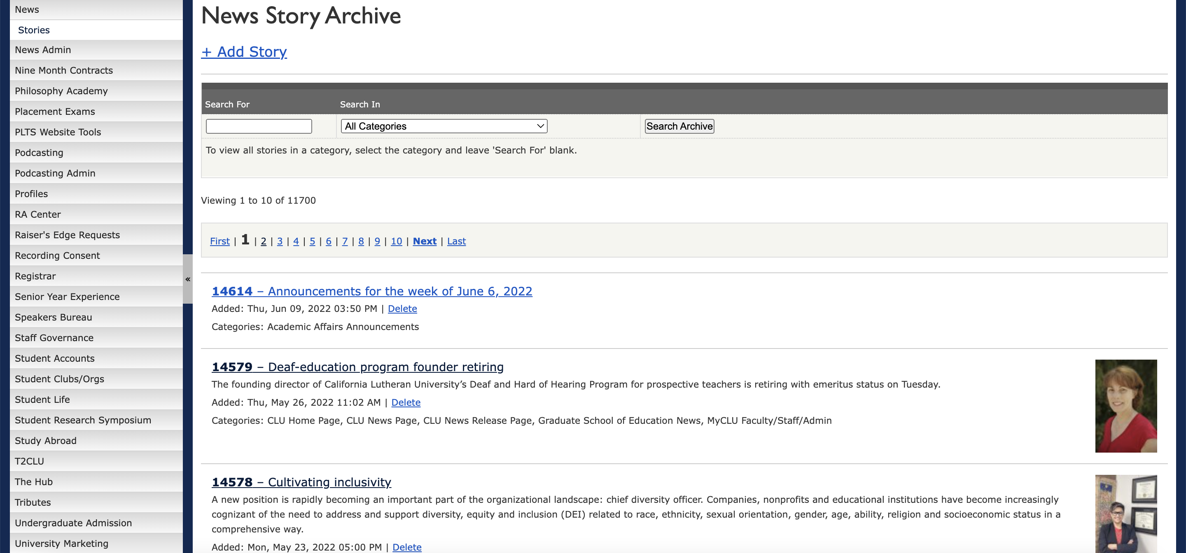This screenshot has width=1186, height=553.
Task: Click the Search For text field
Action: 259,126
